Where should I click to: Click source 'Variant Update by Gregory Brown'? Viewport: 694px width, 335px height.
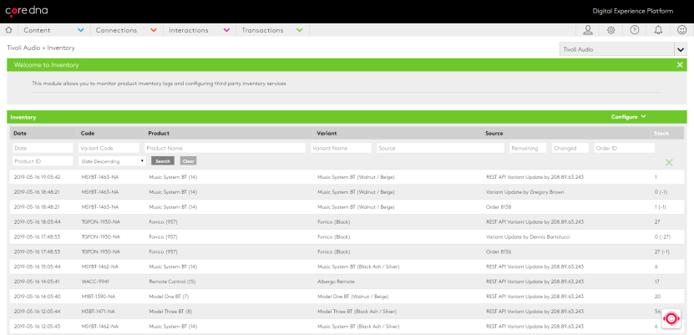tap(525, 192)
